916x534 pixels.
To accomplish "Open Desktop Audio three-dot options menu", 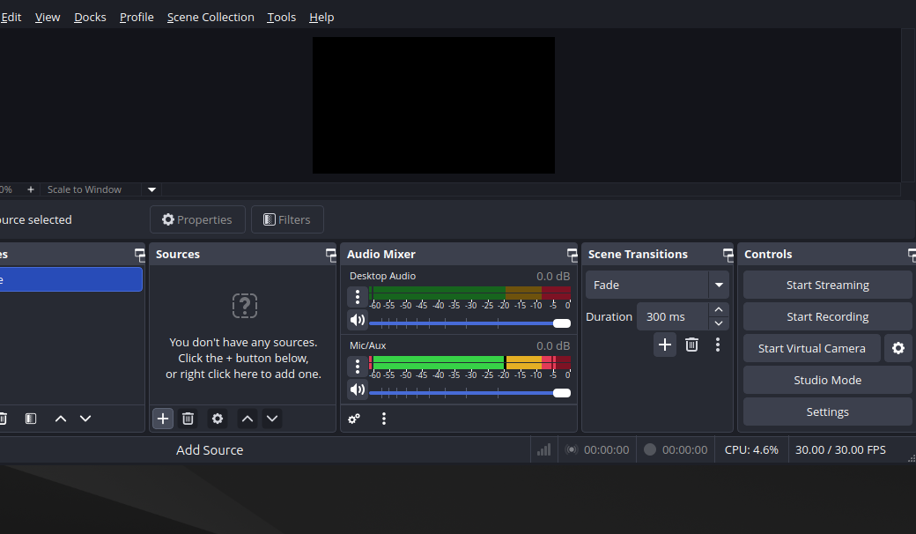I will click(x=357, y=297).
